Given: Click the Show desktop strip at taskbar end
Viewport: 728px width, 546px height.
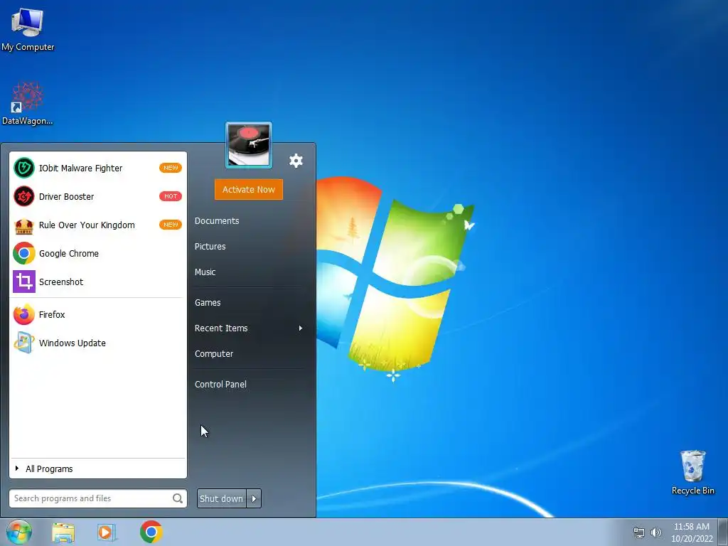Looking at the screenshot, I should pos(723,532).
